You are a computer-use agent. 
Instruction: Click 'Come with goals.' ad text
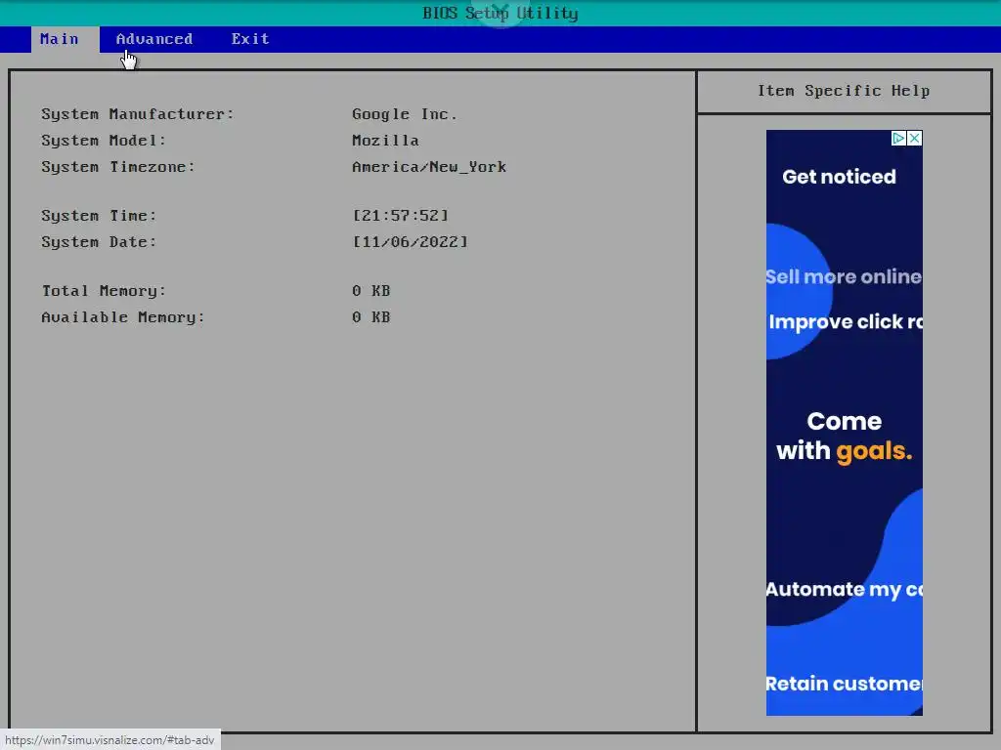pyautogui.click(x=844, y=437)
